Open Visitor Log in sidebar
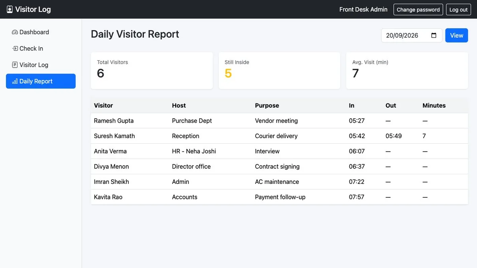 click(41, 65)
